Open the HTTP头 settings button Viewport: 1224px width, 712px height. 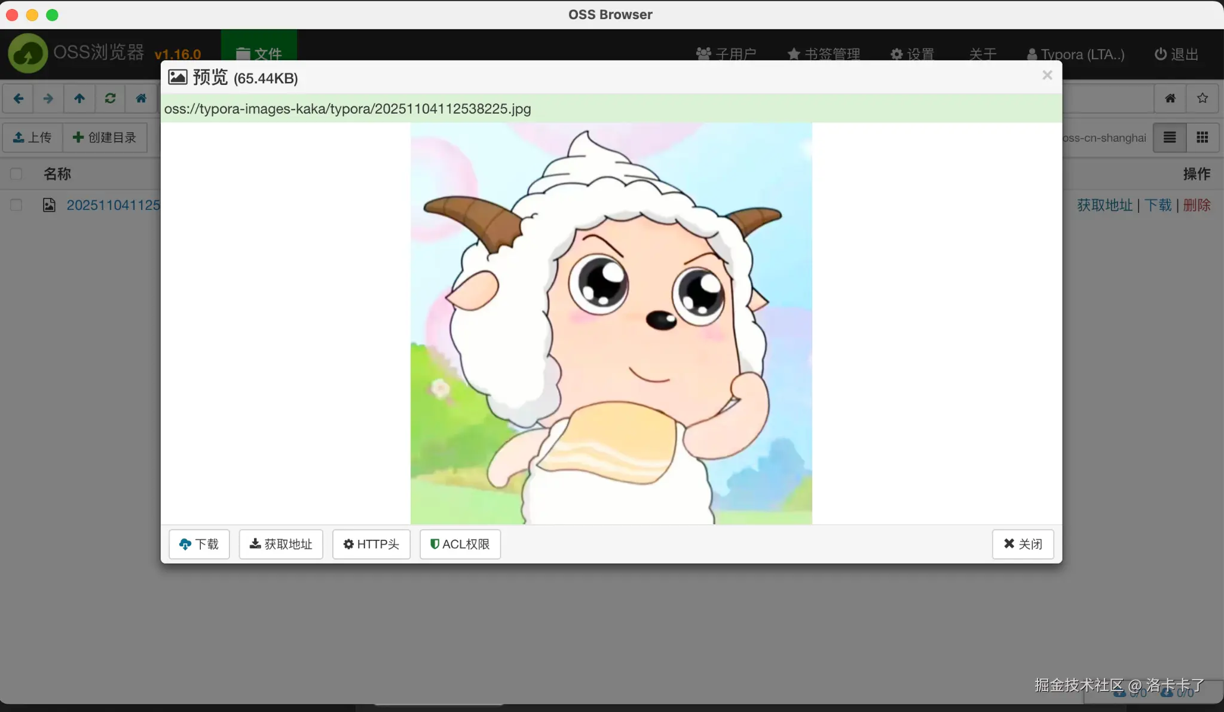pyautogui.click(x=371, y=544)
